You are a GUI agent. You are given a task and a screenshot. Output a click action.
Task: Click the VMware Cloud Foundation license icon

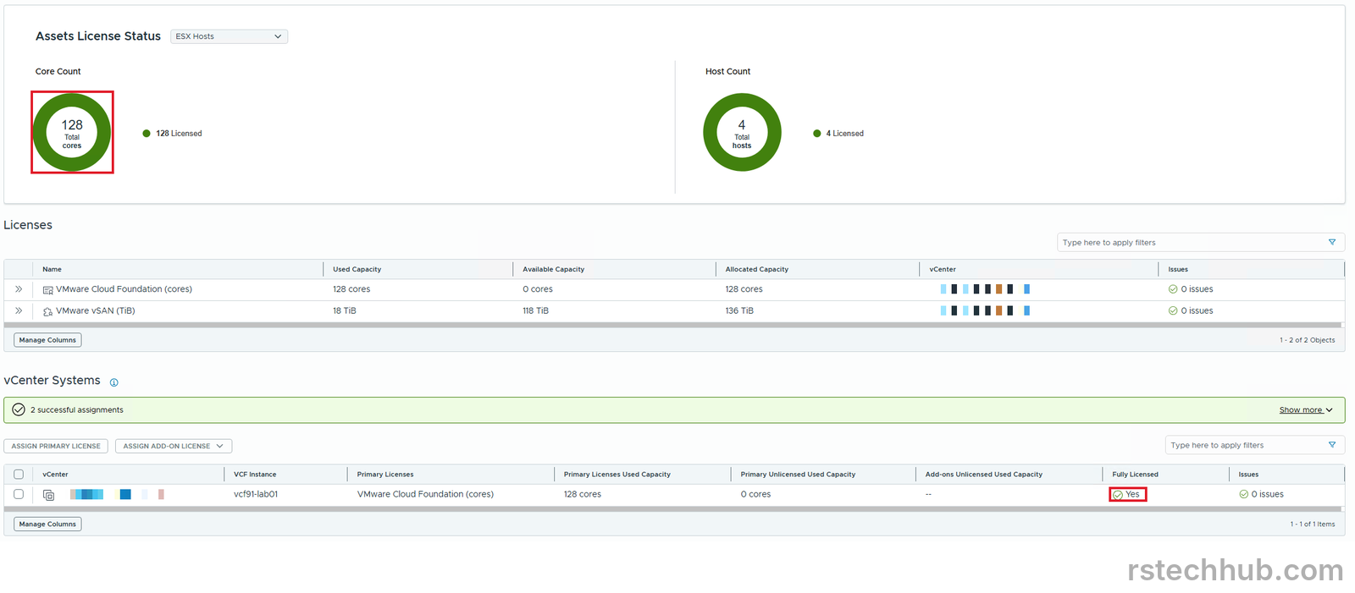(48, 290)
